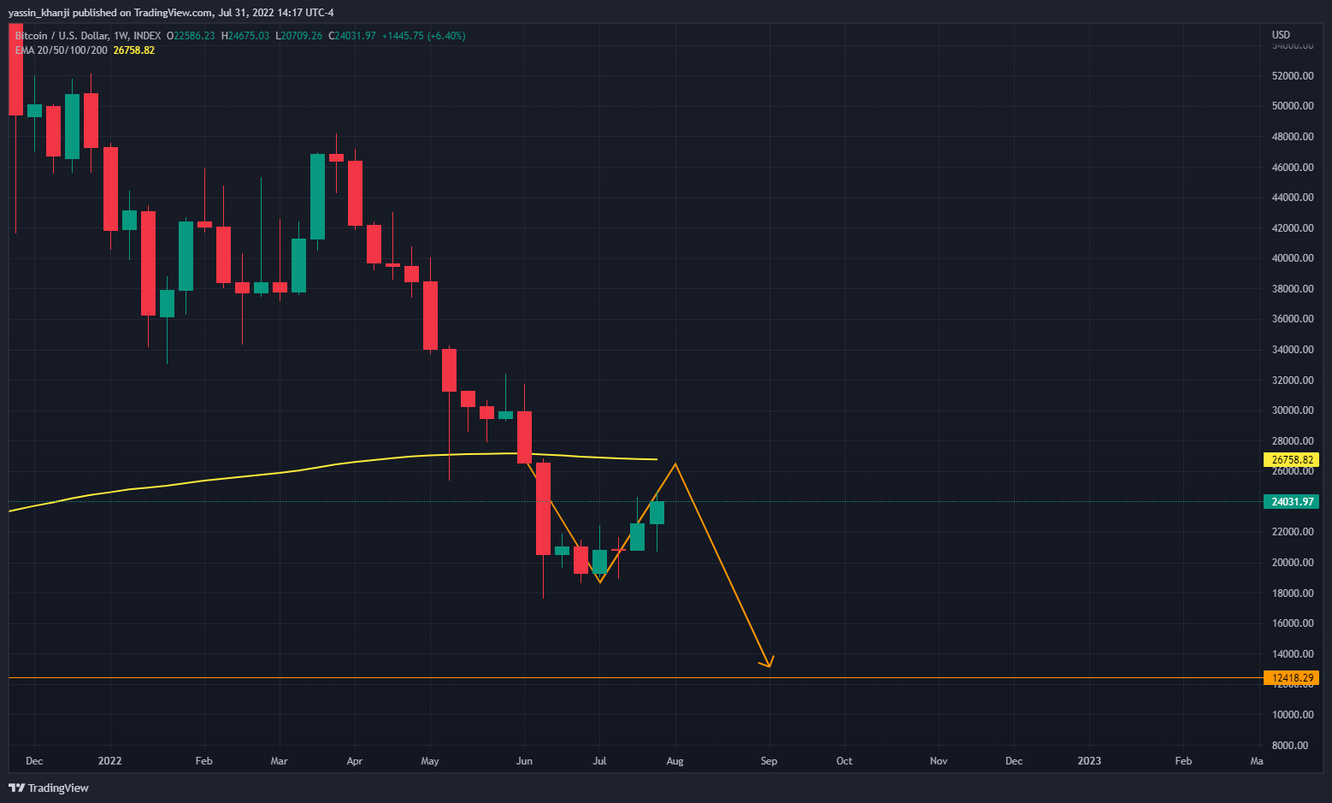Click the publish info header by yassin_khanji
Screen dimensions: 1332x803
(x=171, y=12)
